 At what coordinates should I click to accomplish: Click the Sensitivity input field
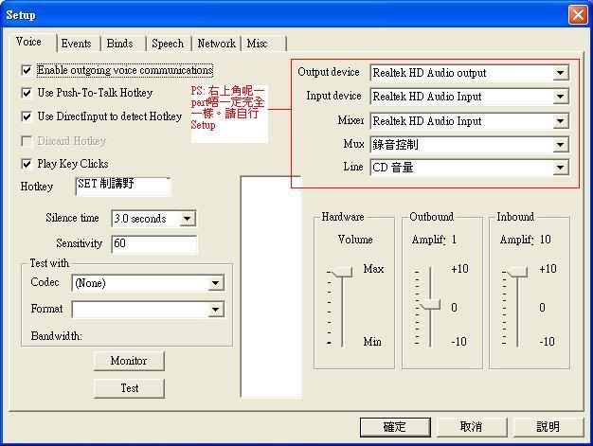tap(153, 244)
